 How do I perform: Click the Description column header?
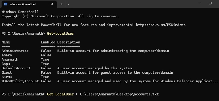[69, 42]
